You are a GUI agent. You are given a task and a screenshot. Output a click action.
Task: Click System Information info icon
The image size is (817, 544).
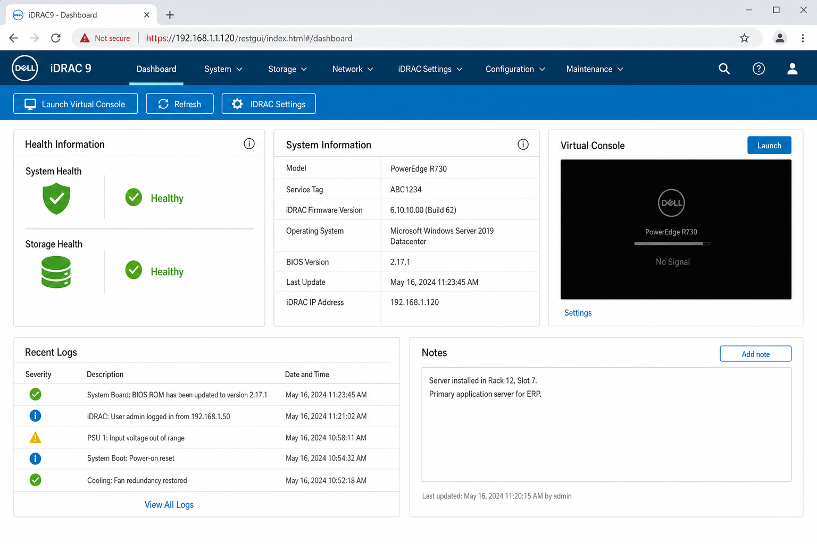tap(523, 144)
